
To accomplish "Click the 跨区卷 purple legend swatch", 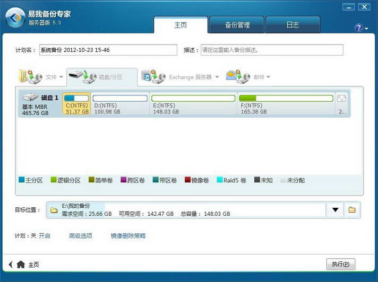I will pyautogui.click(x=123, y=180).
